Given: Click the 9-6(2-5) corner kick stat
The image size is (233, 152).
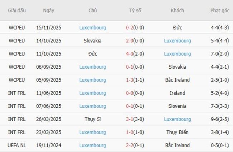Looking at the screenshot, I should point(220,119).
